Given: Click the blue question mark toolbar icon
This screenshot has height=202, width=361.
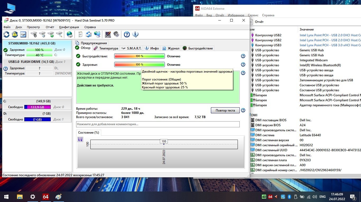Looking at the screenshot, I should coord(127,34).
